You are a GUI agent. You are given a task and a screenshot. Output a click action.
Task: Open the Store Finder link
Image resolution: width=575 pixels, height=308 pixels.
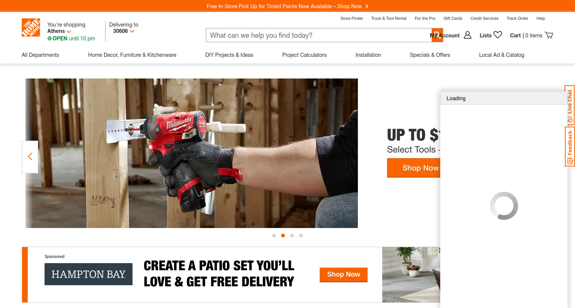point(352,18)
